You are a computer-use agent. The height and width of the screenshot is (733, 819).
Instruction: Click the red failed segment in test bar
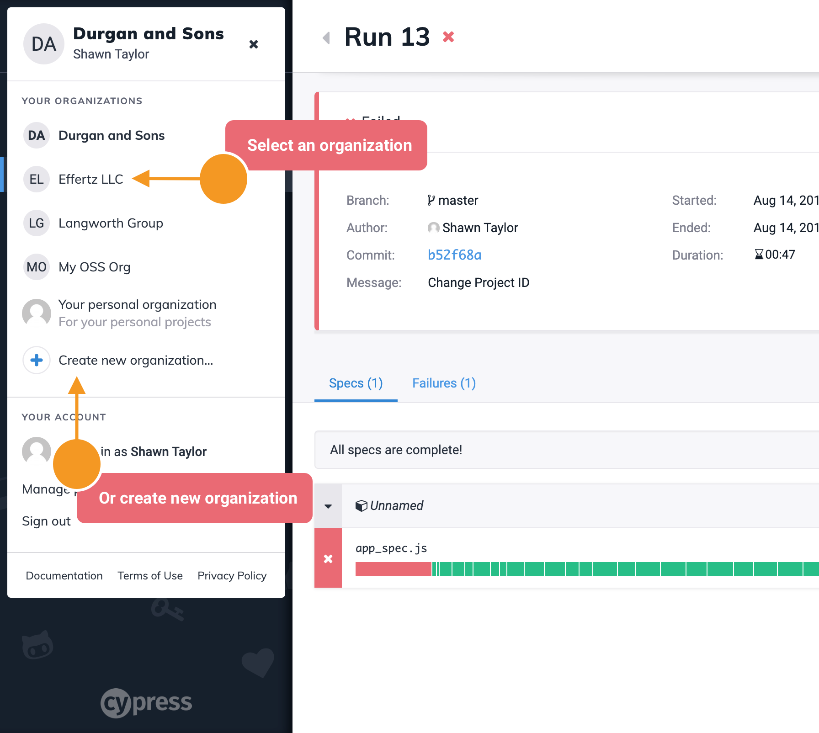[x=393, y=569]
